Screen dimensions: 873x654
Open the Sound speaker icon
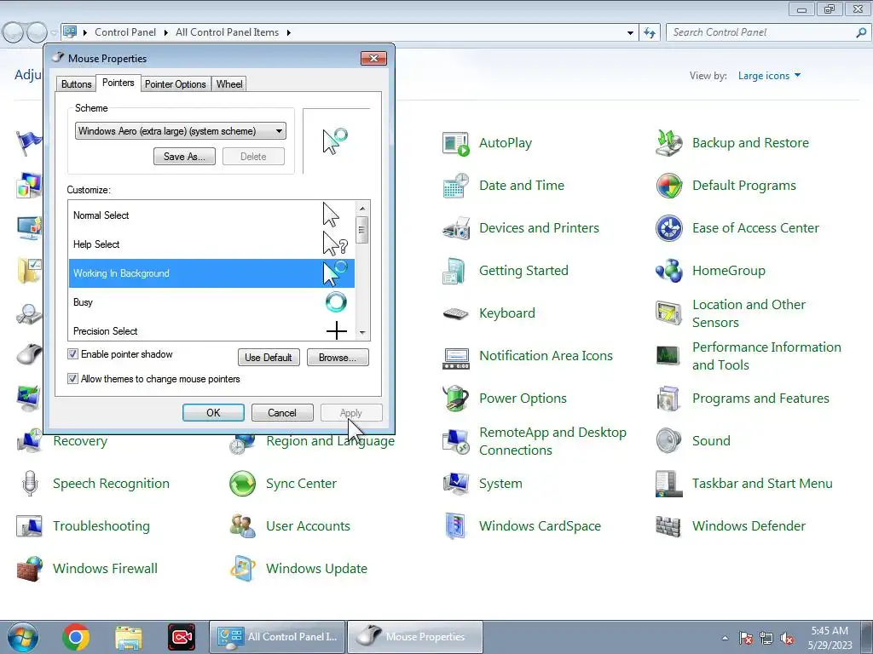tap(668, 442)
